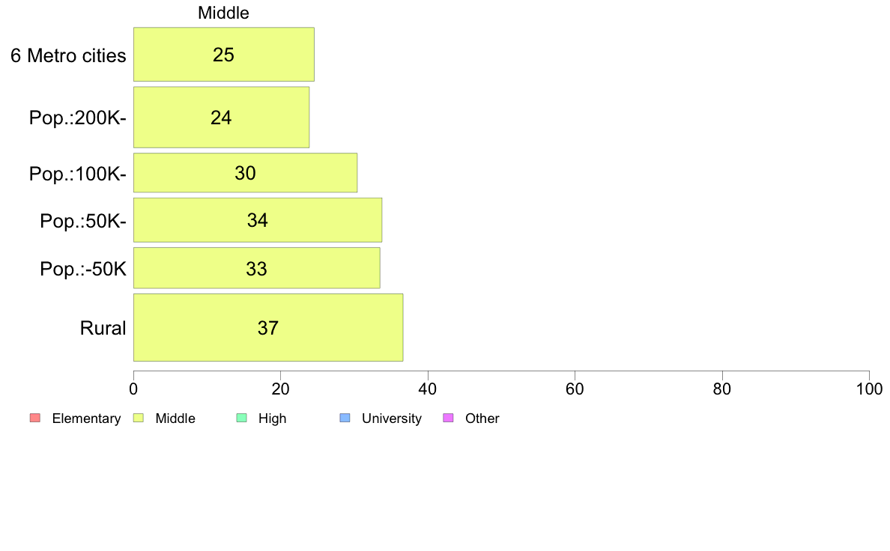Image resolution: width=890 pixels, height=551 pixels.
Task: Click the Rural axis label
Action: pos(103,328)
